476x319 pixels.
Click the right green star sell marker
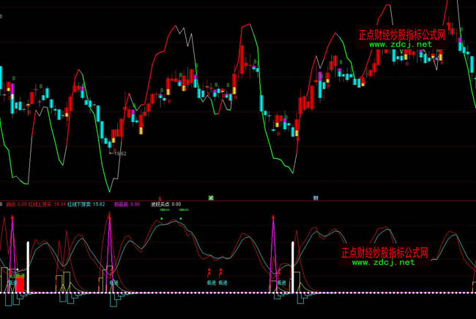[181, 218]
